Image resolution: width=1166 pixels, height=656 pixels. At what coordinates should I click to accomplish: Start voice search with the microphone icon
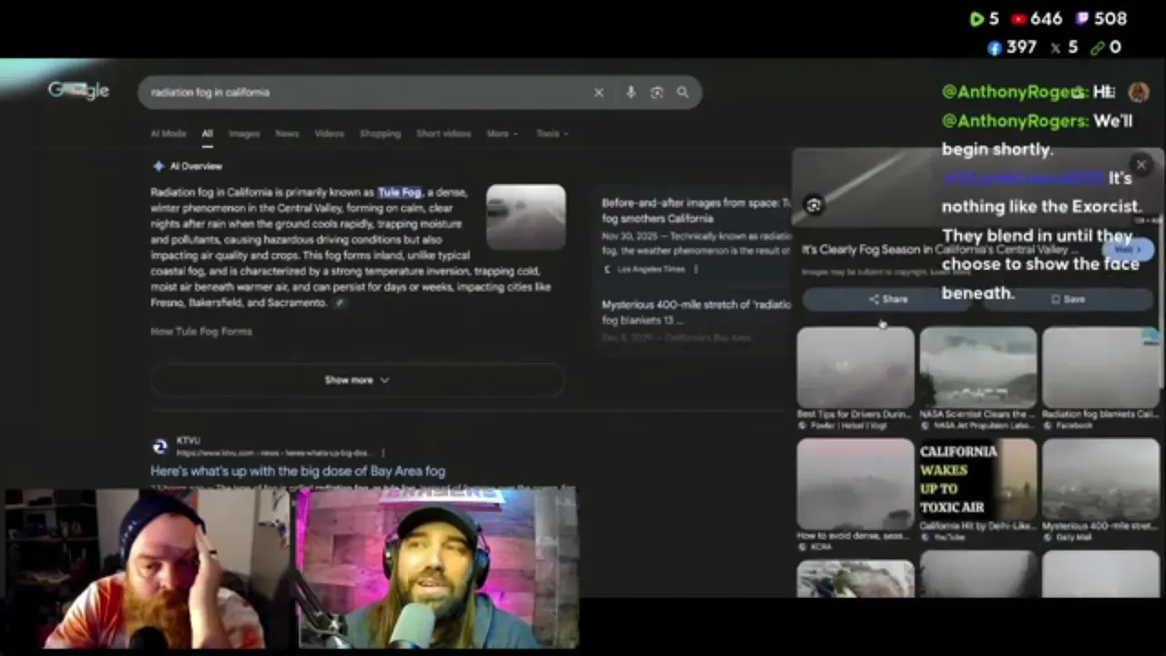point(630,92)
